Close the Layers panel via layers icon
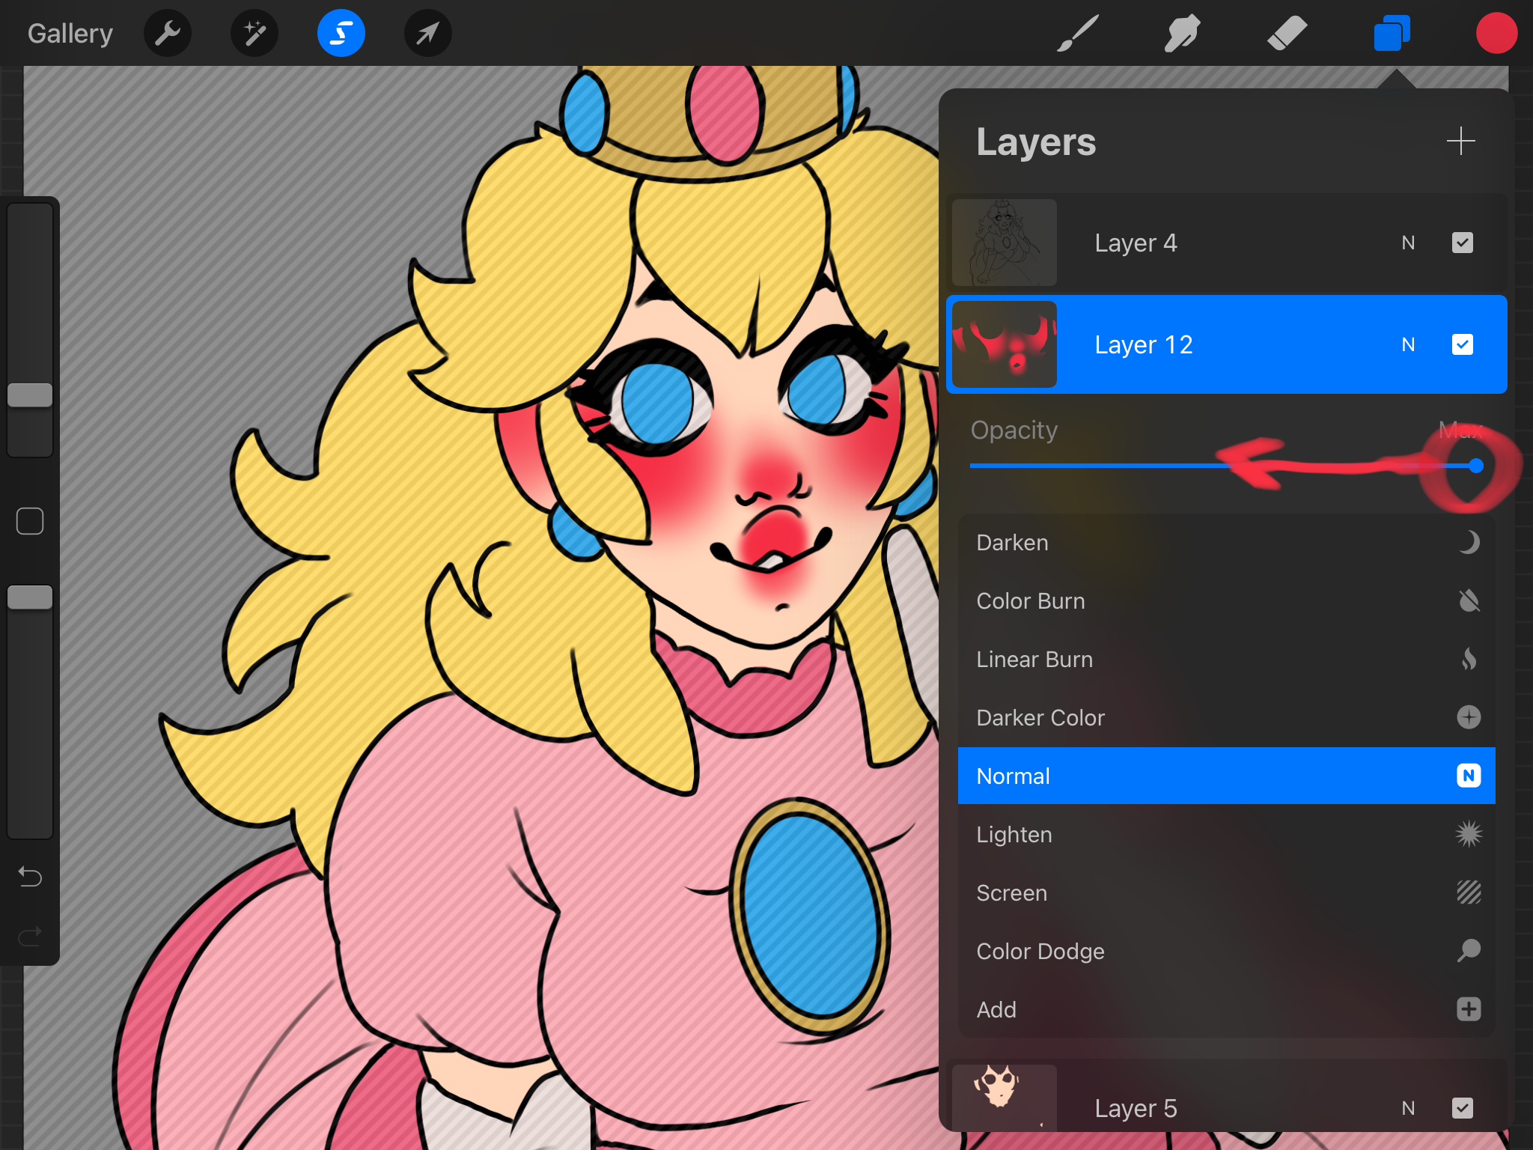 click(1392, 34)
